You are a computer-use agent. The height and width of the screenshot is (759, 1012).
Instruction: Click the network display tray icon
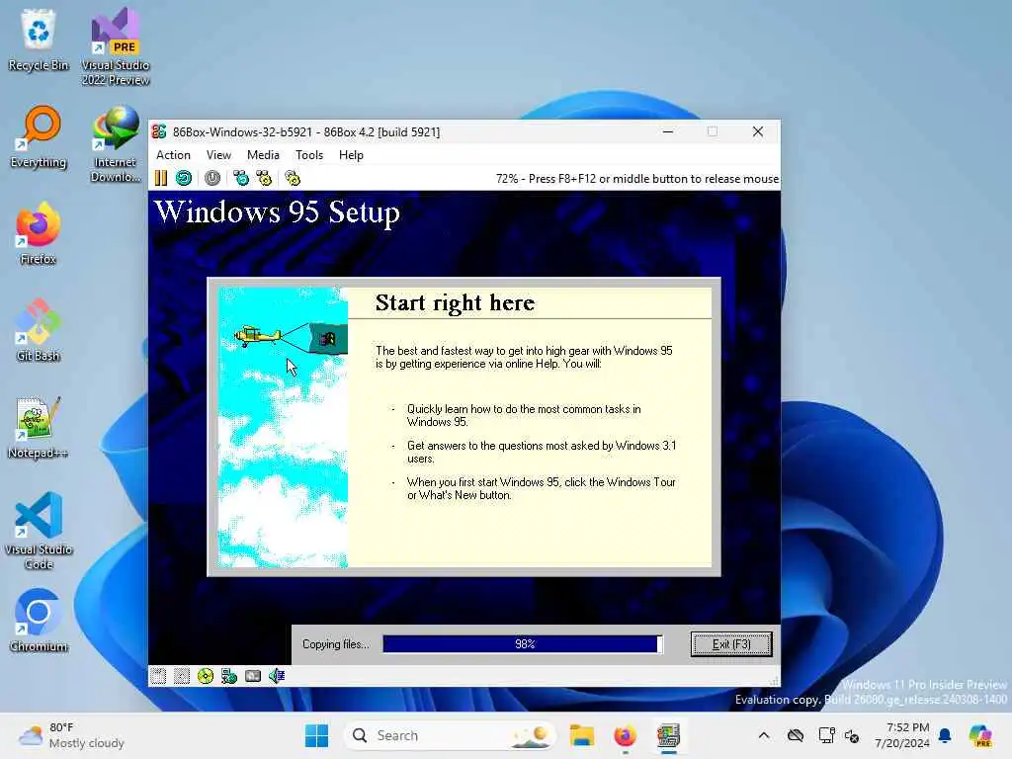pyautogui.click(x=826, y=735)
